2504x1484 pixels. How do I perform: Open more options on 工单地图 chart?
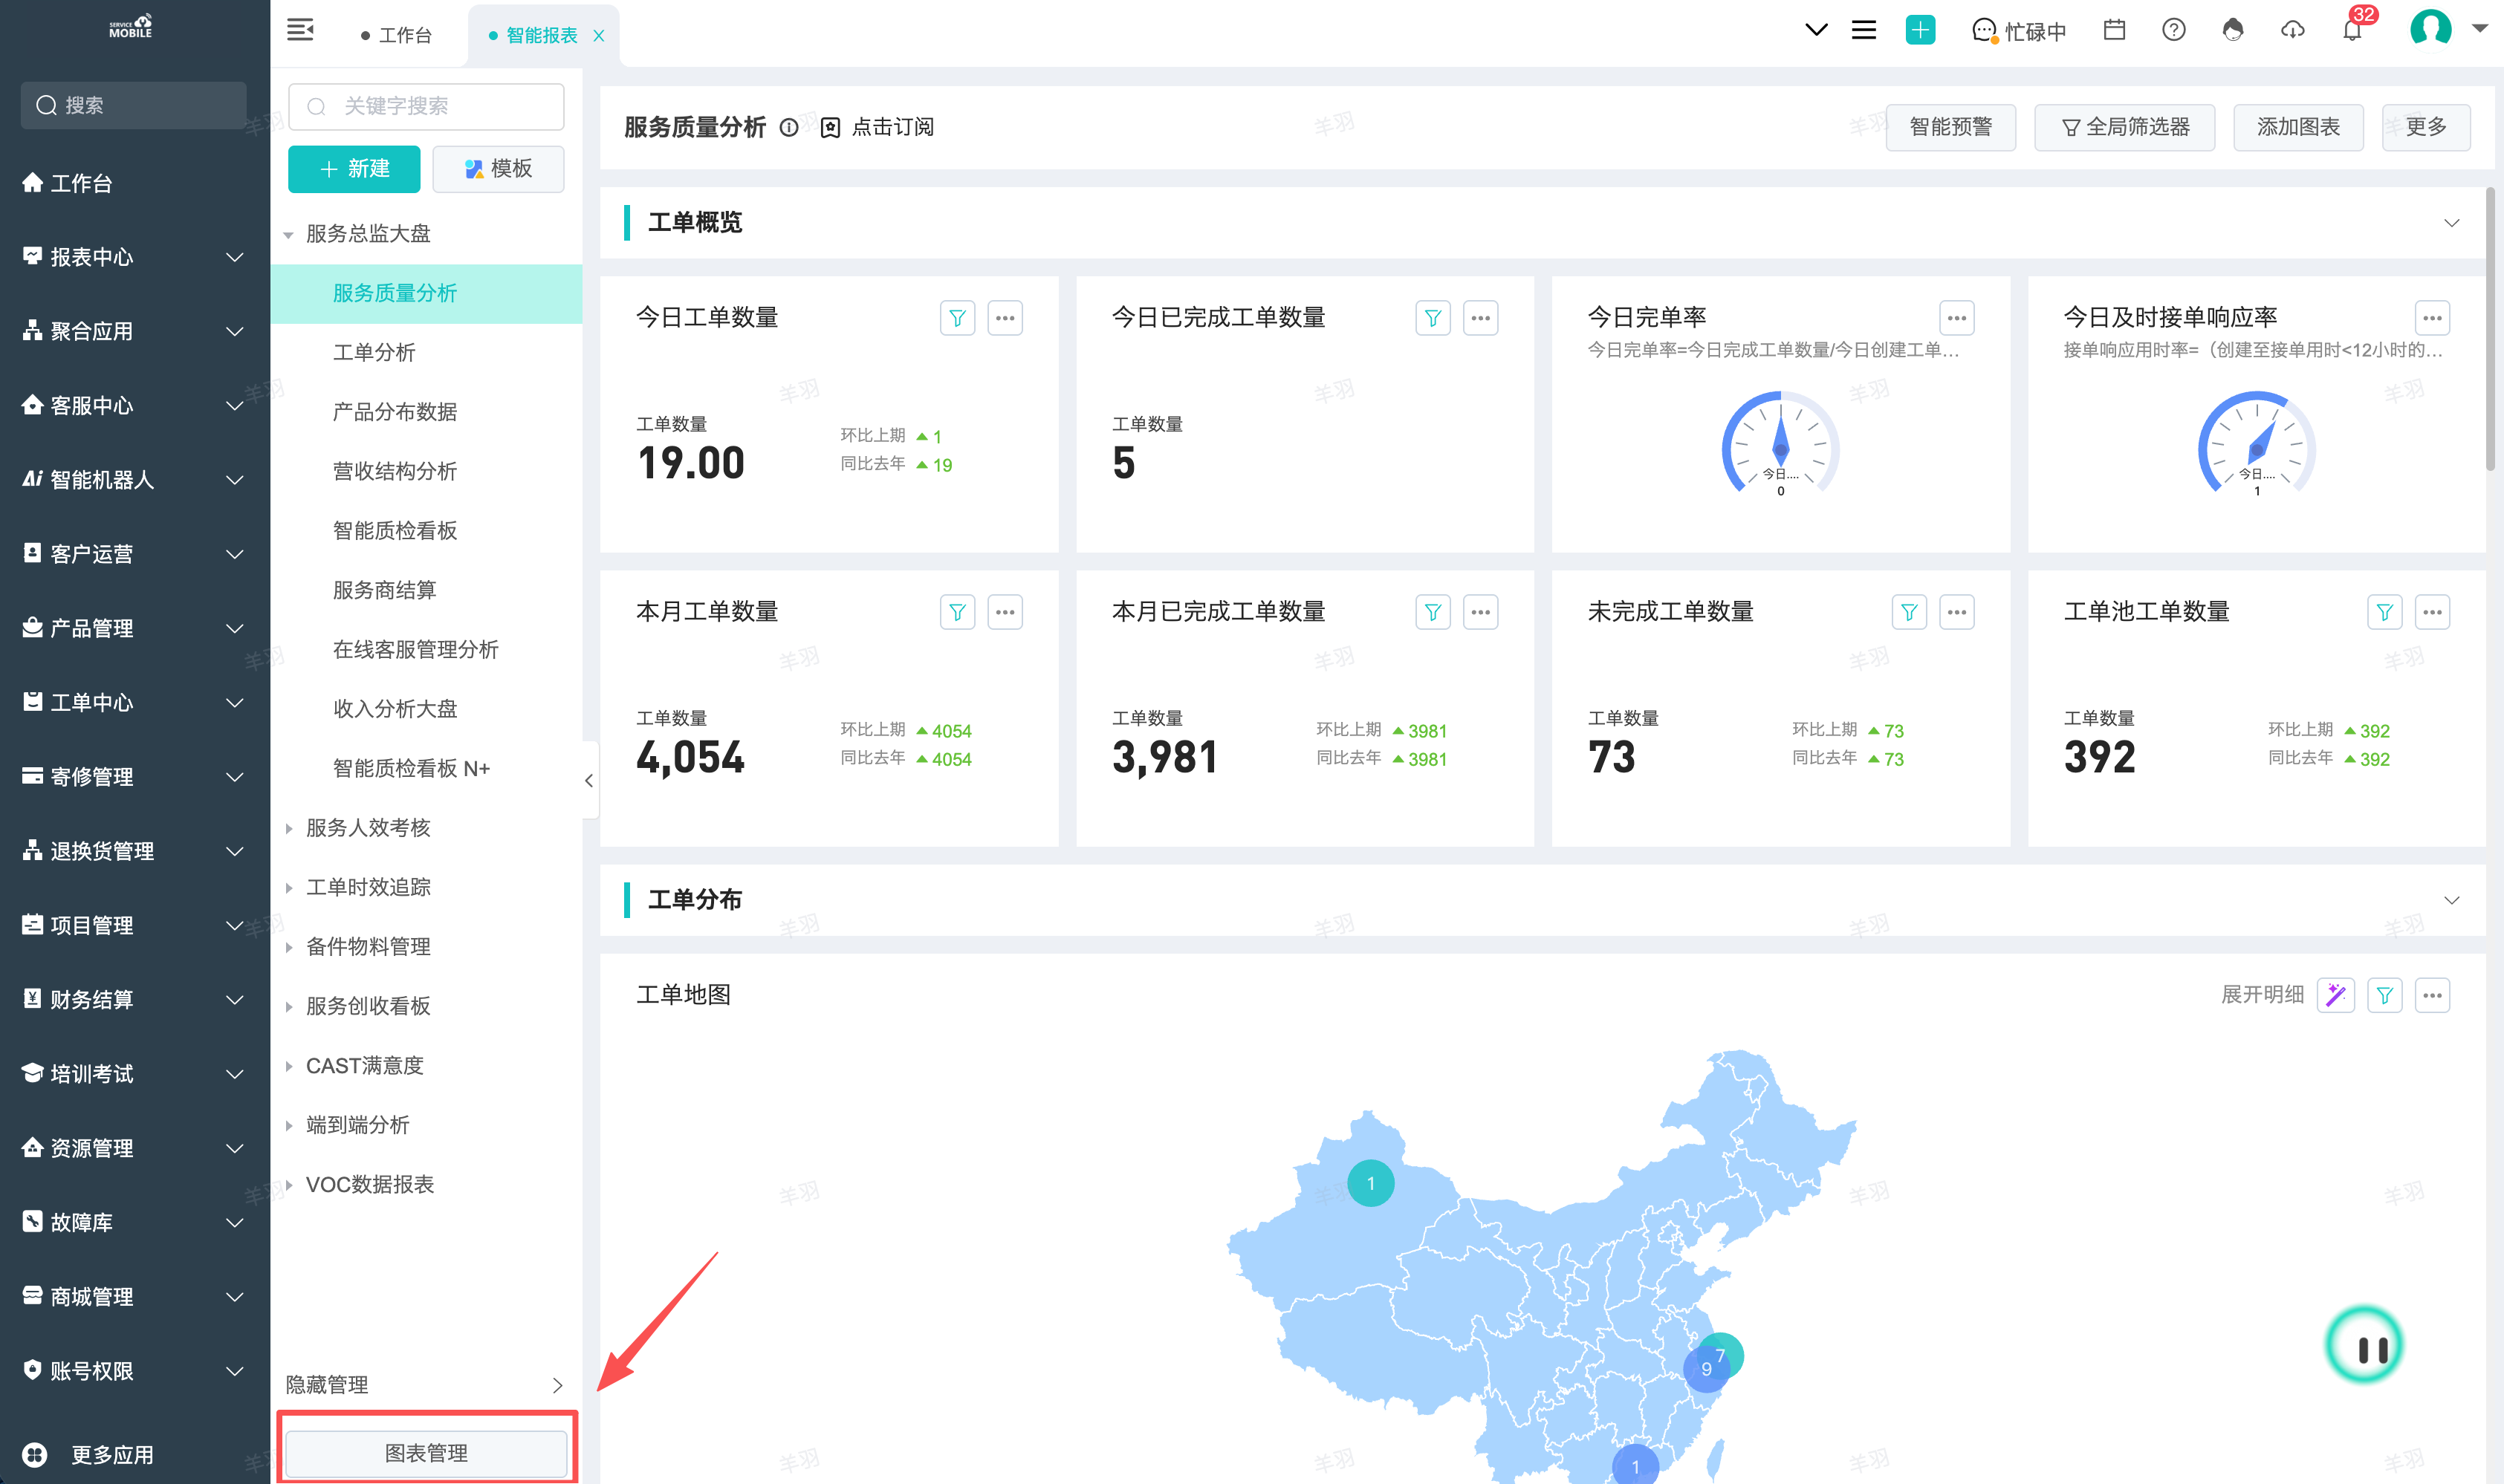tap(2432, 995)
